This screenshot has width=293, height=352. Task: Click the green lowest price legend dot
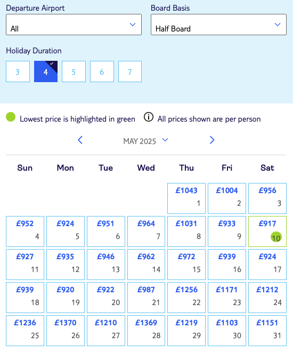pyautogui.click(x=11, y=117)
